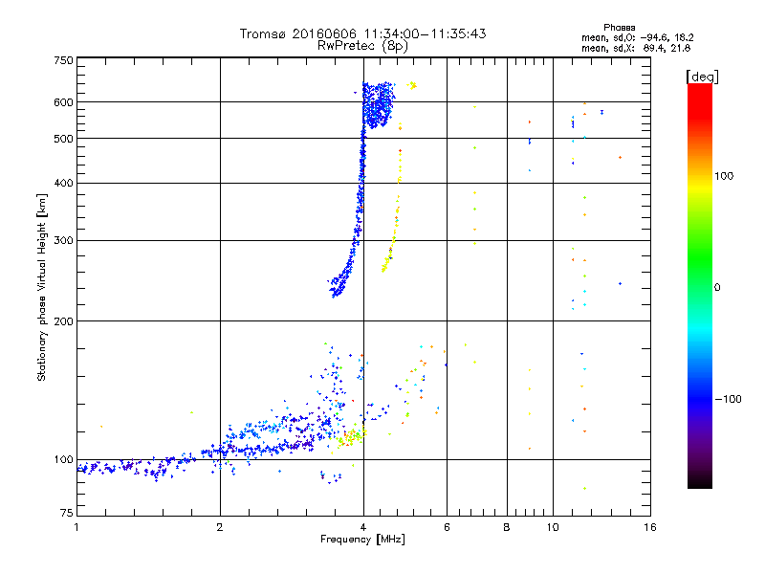Click the y-axis tick label '200'
The image size is (765, 574).
63,321
